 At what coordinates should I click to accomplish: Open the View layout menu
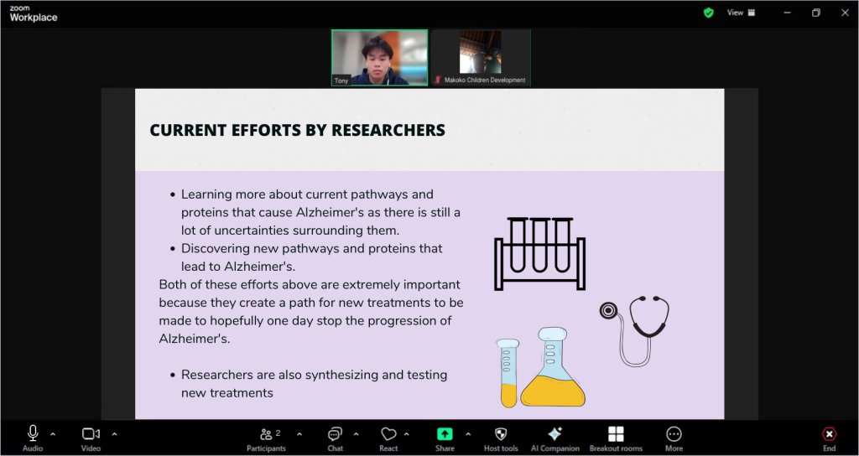[x=742, y=13]
